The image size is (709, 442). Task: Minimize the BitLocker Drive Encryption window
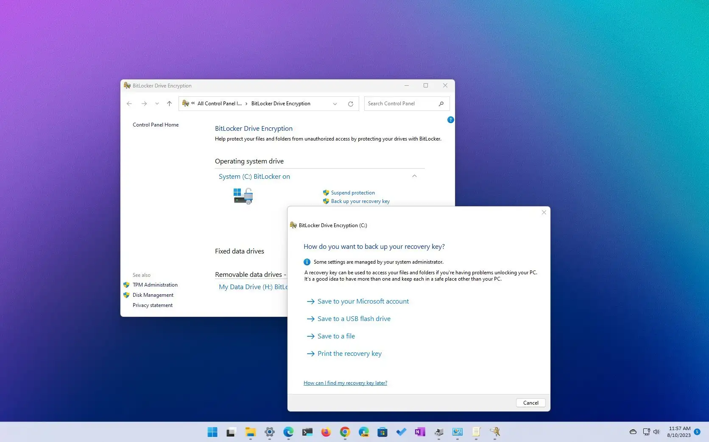click(x=407, y=85)
